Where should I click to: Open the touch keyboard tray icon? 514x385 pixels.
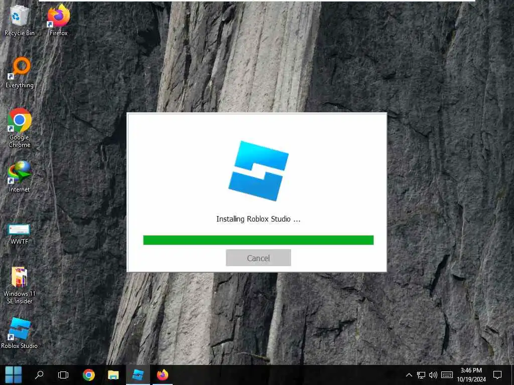point(447,375)
